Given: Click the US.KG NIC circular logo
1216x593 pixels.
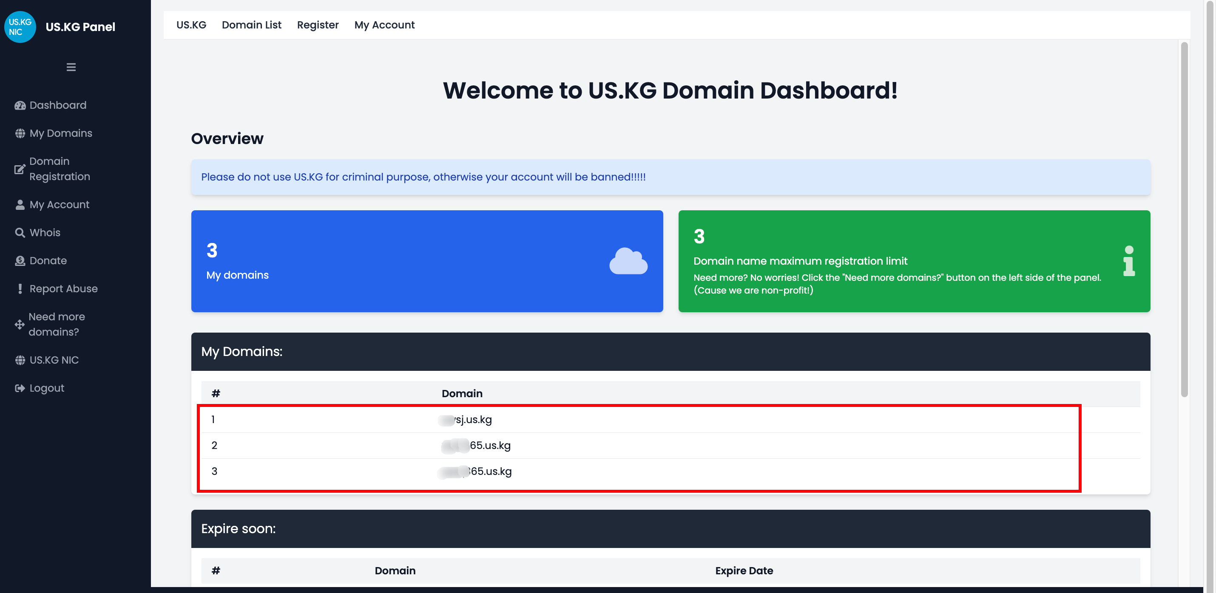Looking at the screenshot, I should (x=20, y=27).
